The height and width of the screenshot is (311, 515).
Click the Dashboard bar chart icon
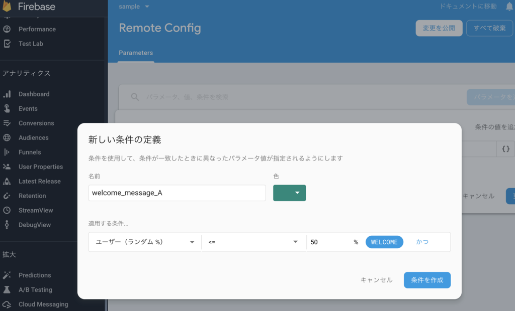pos(7,94)
